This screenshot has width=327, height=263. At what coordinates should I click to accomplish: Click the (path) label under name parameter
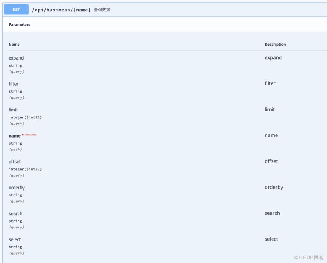[15, 149]
